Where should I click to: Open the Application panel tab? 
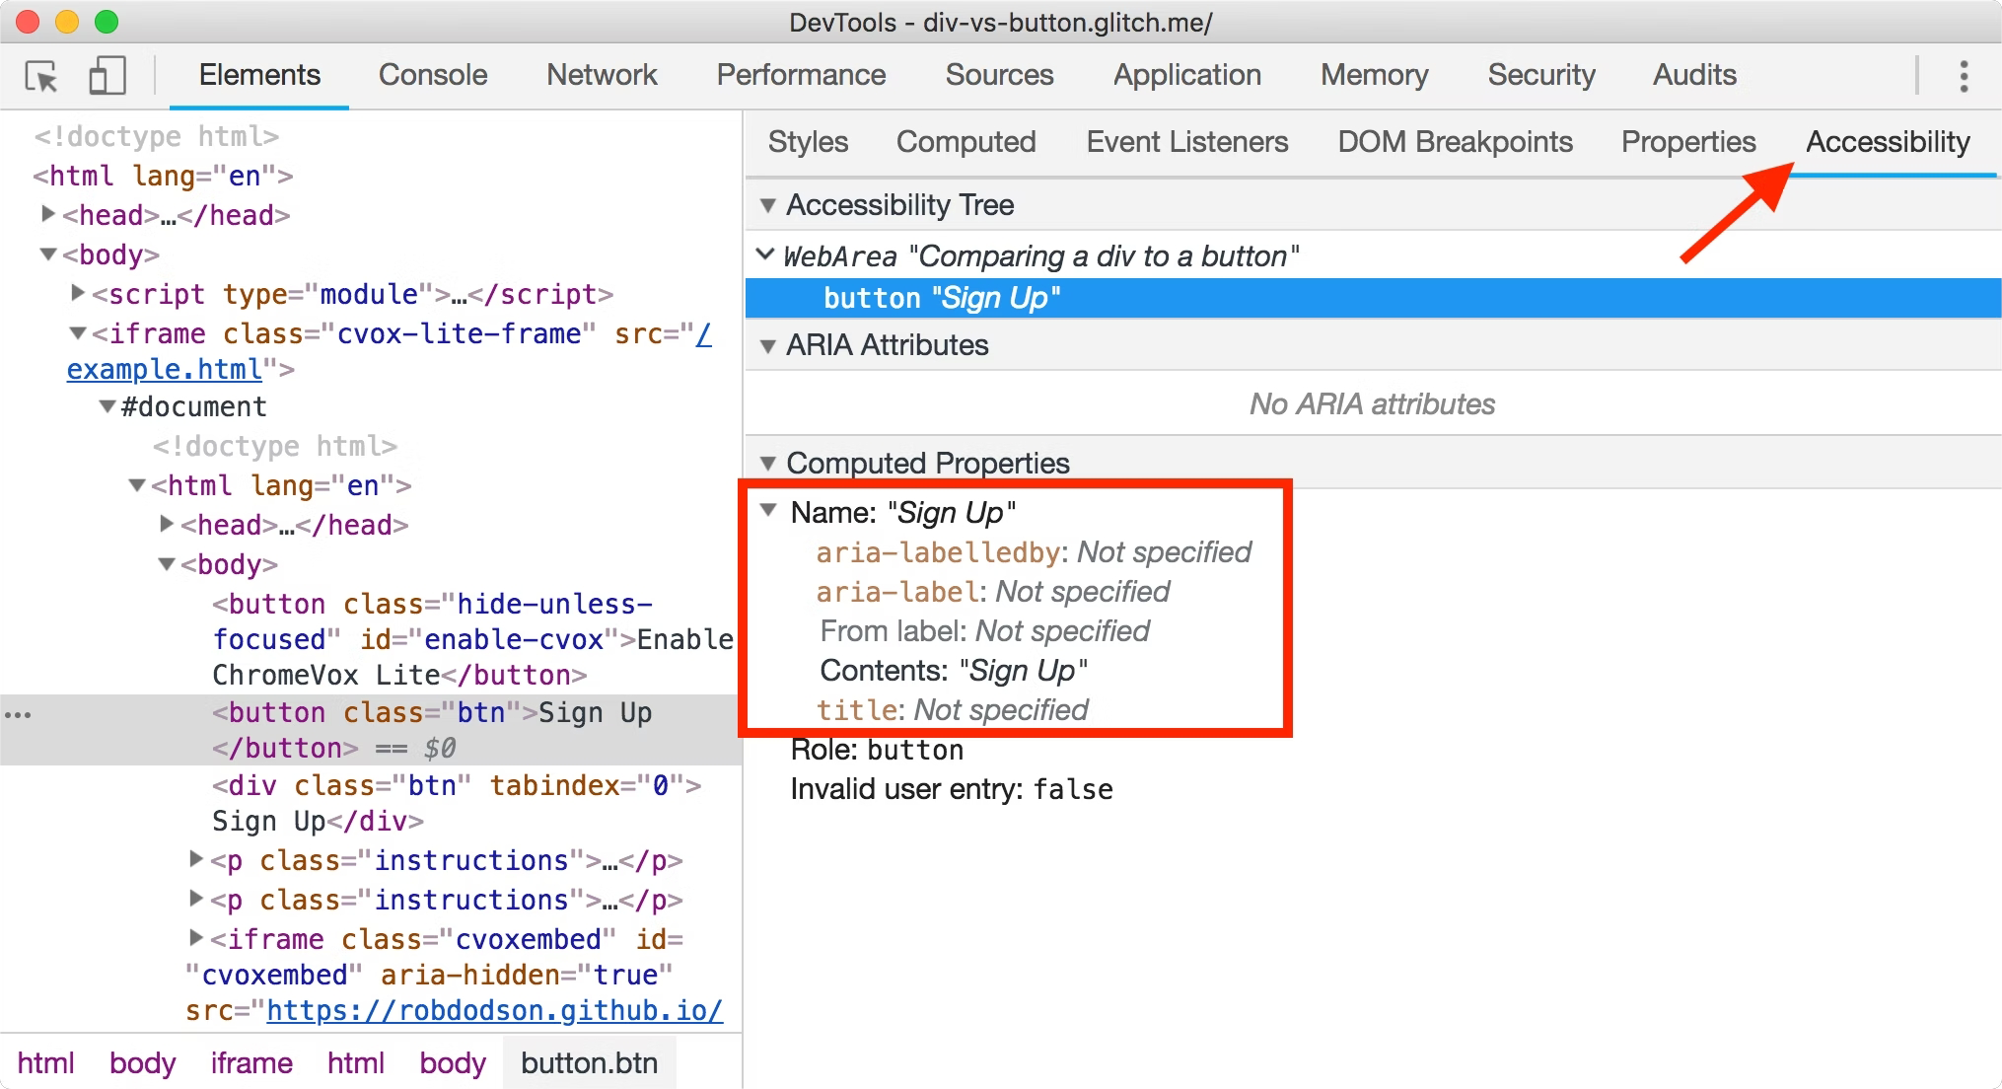pos(1187,75)
